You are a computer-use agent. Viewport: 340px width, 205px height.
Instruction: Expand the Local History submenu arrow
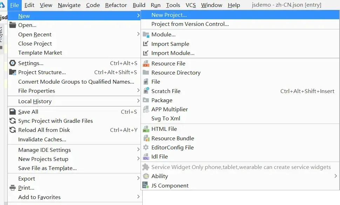tap(138, 101)
